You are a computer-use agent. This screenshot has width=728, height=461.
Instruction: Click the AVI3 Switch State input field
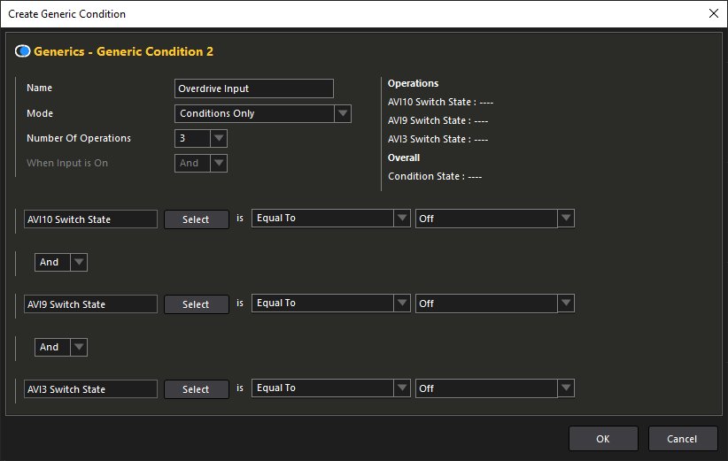[90, 389]
